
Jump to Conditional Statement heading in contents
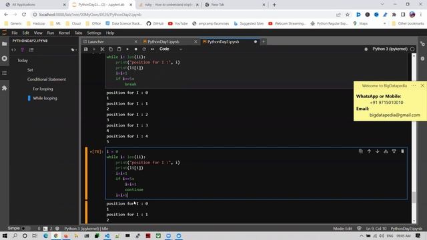tap(47, 79)
